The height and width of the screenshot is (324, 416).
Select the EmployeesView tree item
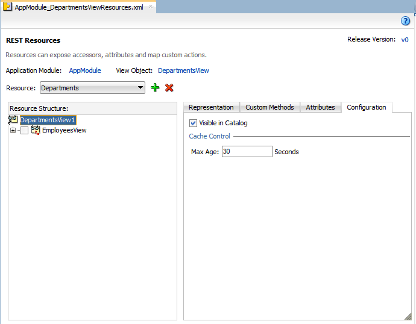click(64, 130)
